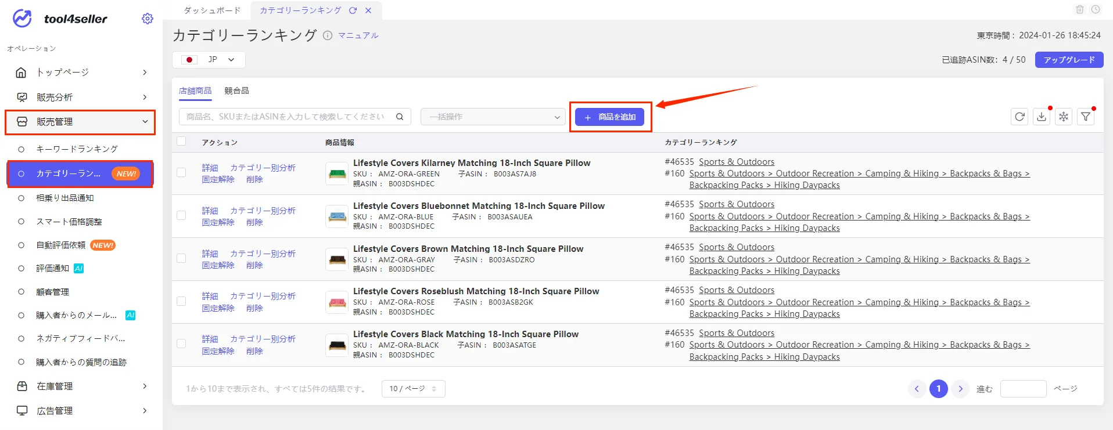Open the ダッシュボード tab
The height and width of the screenshot is (430, 1113).
[212, 10]
